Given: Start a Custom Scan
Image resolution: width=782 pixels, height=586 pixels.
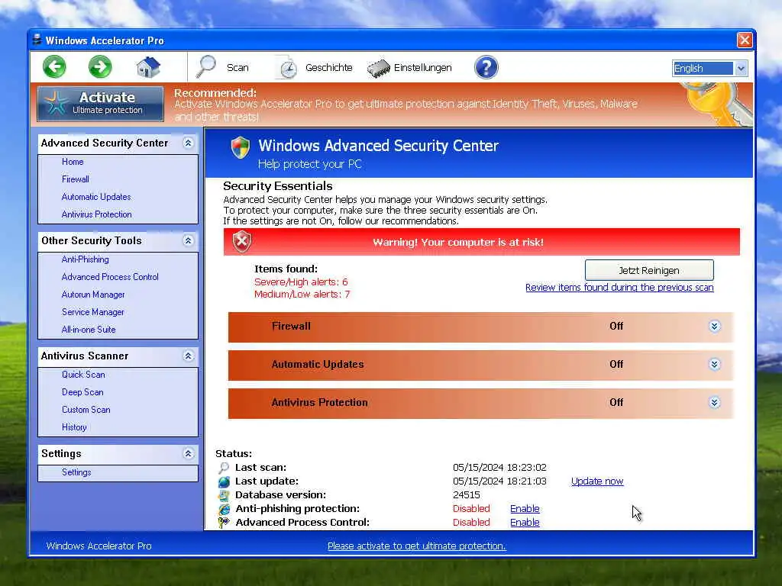Looking at the screenshot, I should click(86, 410).
